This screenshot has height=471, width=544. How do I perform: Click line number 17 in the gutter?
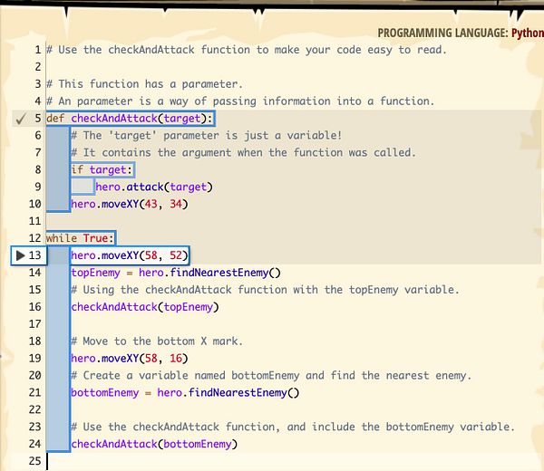click(x=35, y=324)
